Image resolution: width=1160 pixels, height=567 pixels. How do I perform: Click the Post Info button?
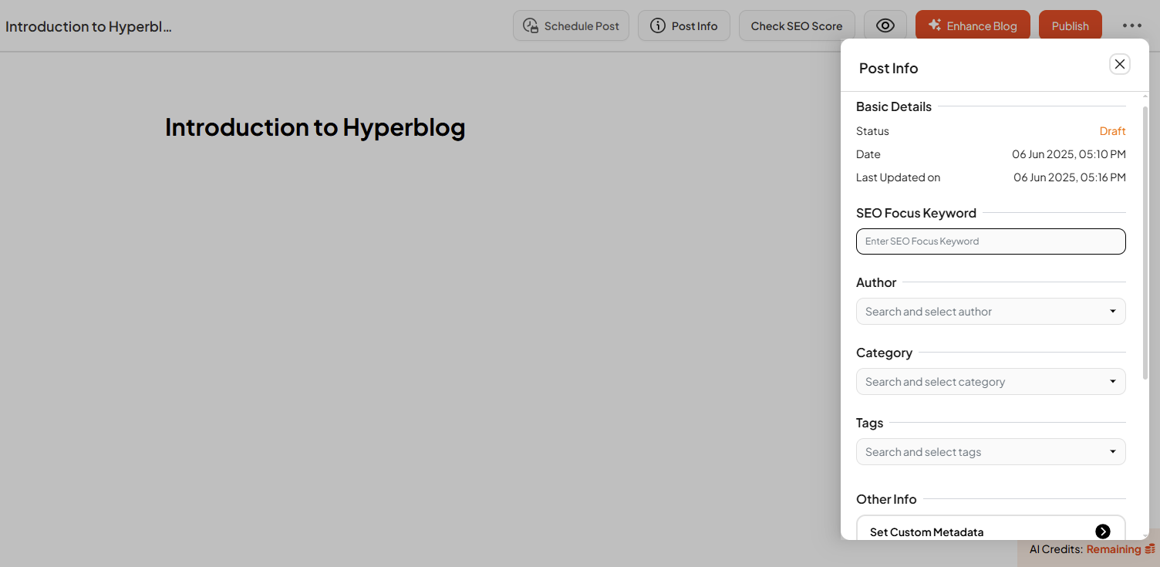click(684, 25)
